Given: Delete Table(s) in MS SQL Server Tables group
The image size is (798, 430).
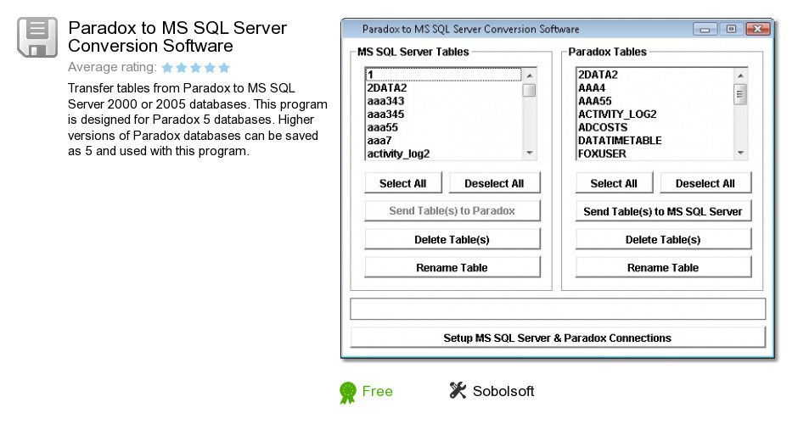Looking at the screenshot, I should (452, 239).
